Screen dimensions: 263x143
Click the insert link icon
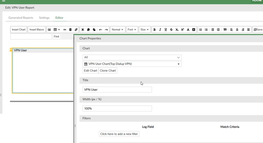point(76,30)
